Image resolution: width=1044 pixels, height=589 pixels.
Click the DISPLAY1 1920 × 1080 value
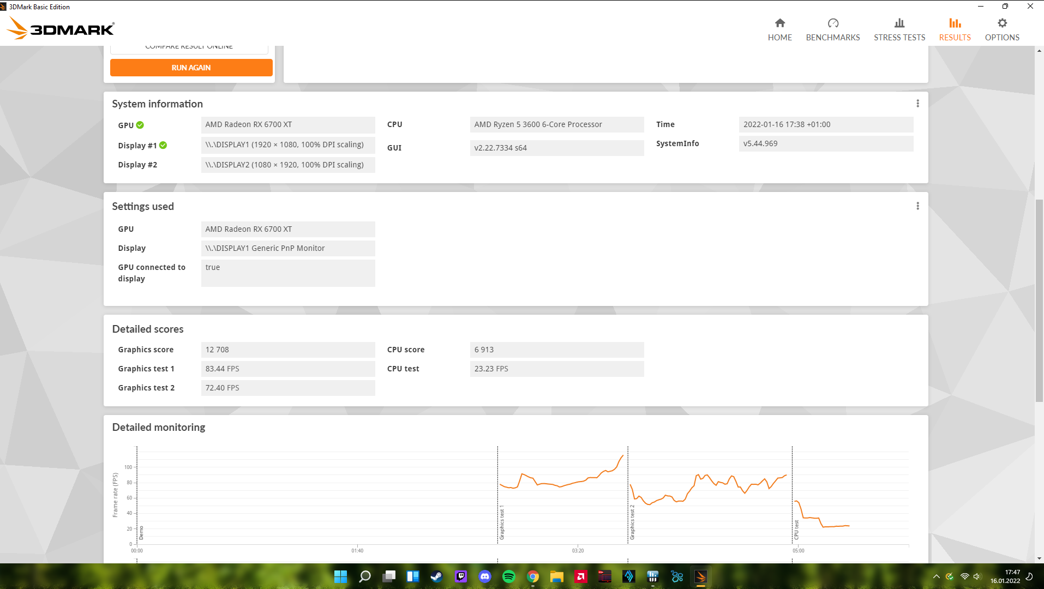(288, 145)
